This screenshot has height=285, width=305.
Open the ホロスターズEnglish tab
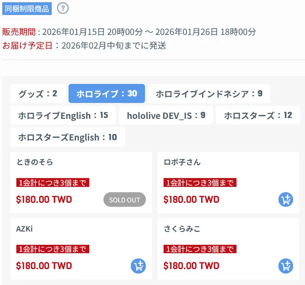click(68, 137)
